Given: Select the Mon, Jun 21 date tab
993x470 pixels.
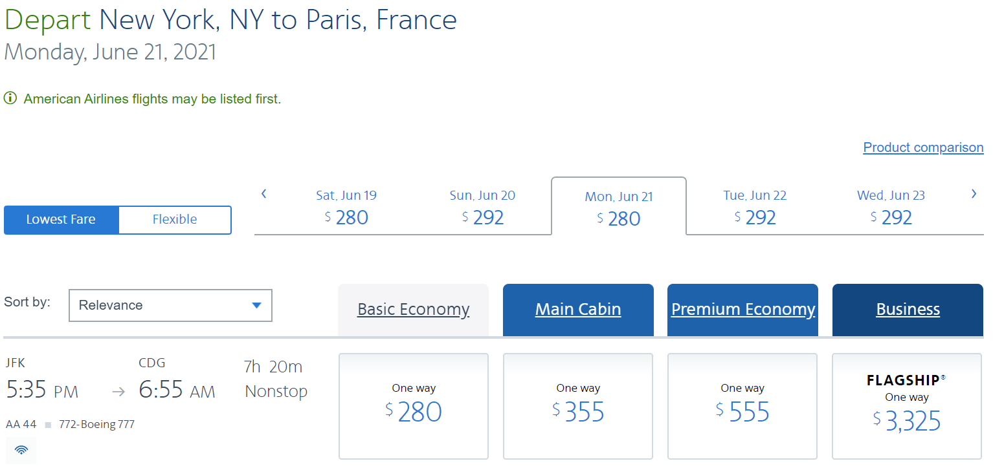Looking at the screenshot, I should 619,208.
